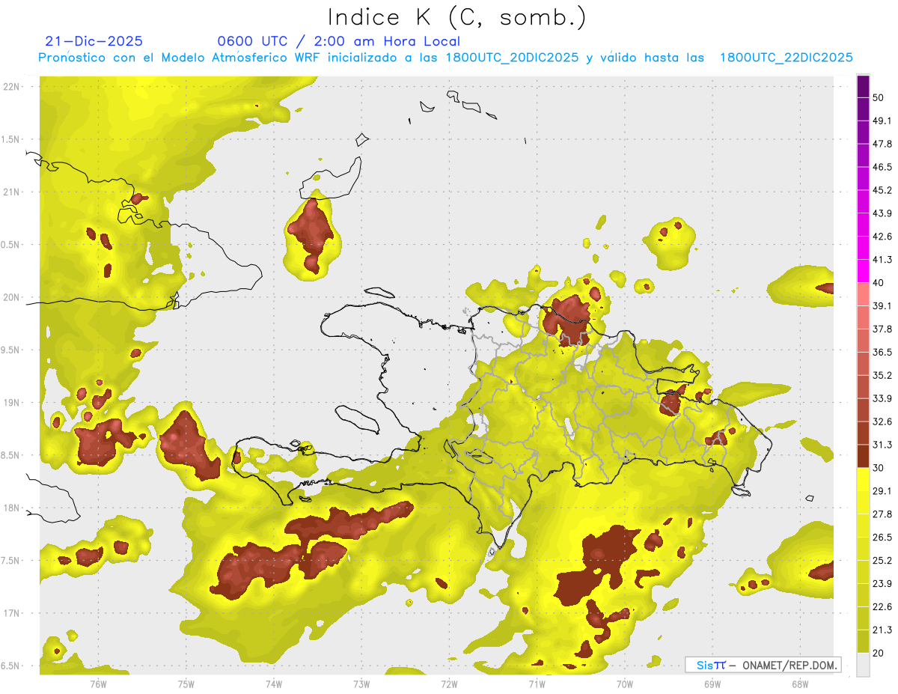Click the "17N" latitude axis label
898x694 pixels.
coord(11,614)
